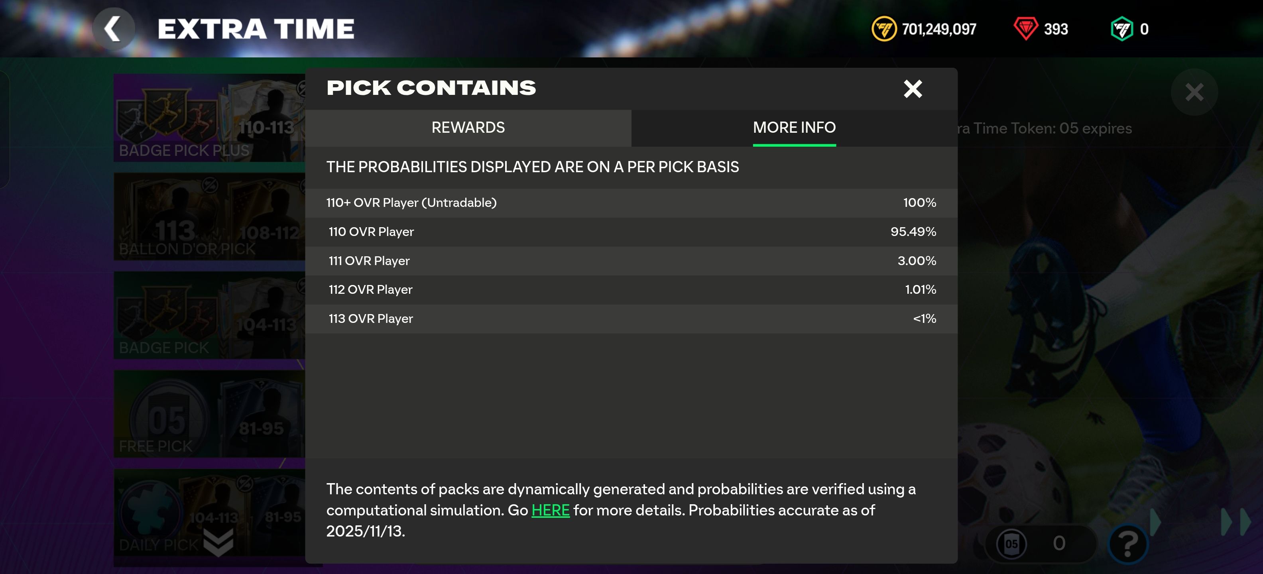Expand the pick list down chevron
This screenshot has height=574, width=1263.
218,543
